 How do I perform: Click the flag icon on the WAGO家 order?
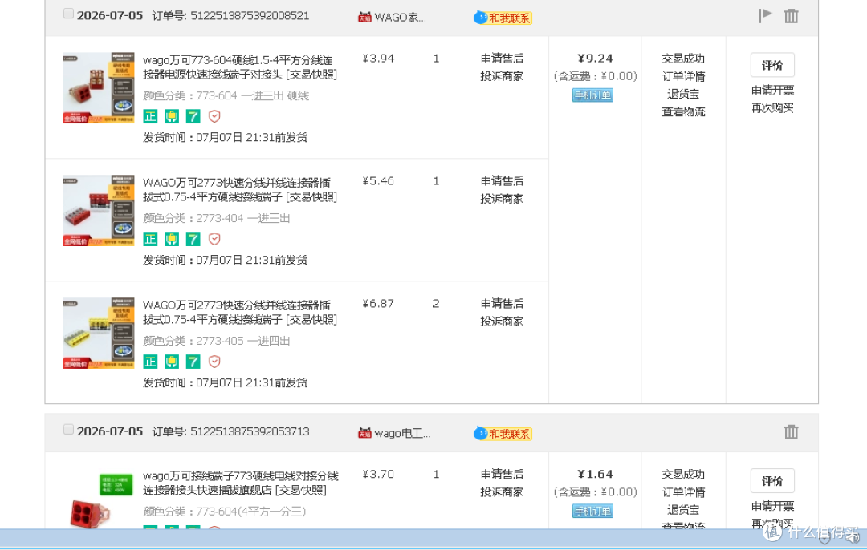pos(765,15)
